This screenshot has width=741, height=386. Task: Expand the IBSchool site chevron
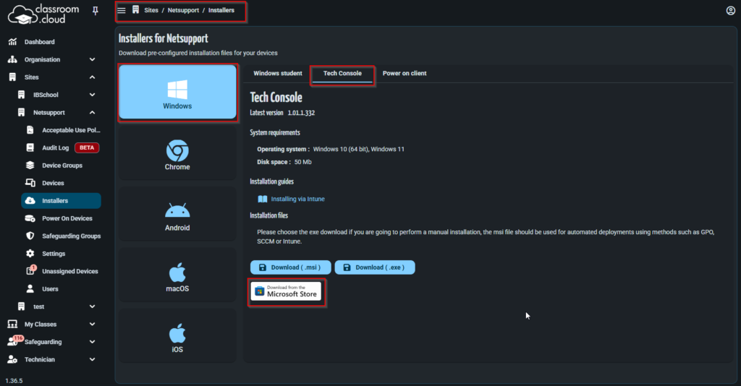92,95
